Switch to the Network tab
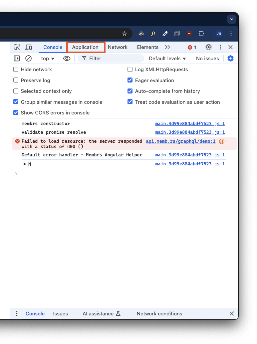The width and height of the screenshot is (257, 344). pyautogui.click(x=118, y=47)
